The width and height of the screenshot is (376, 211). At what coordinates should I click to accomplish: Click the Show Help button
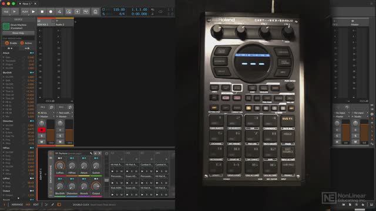[18, 33]
